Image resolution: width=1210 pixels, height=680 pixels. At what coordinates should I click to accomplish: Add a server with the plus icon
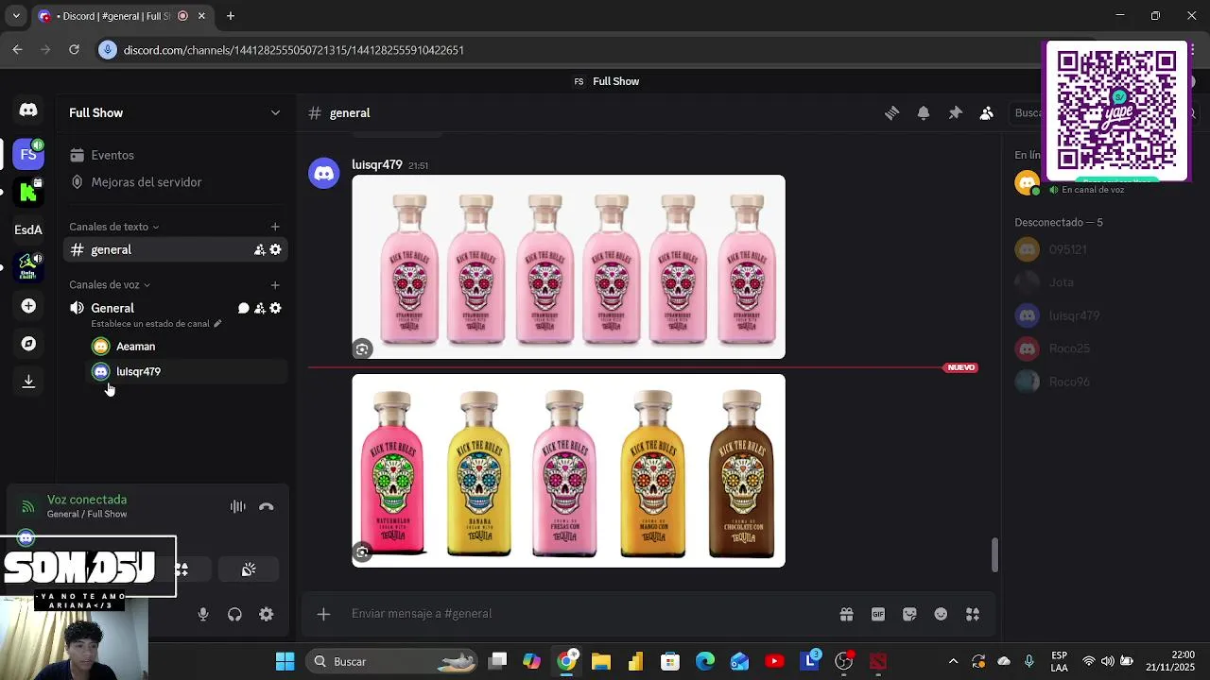(x=28, y=306)
